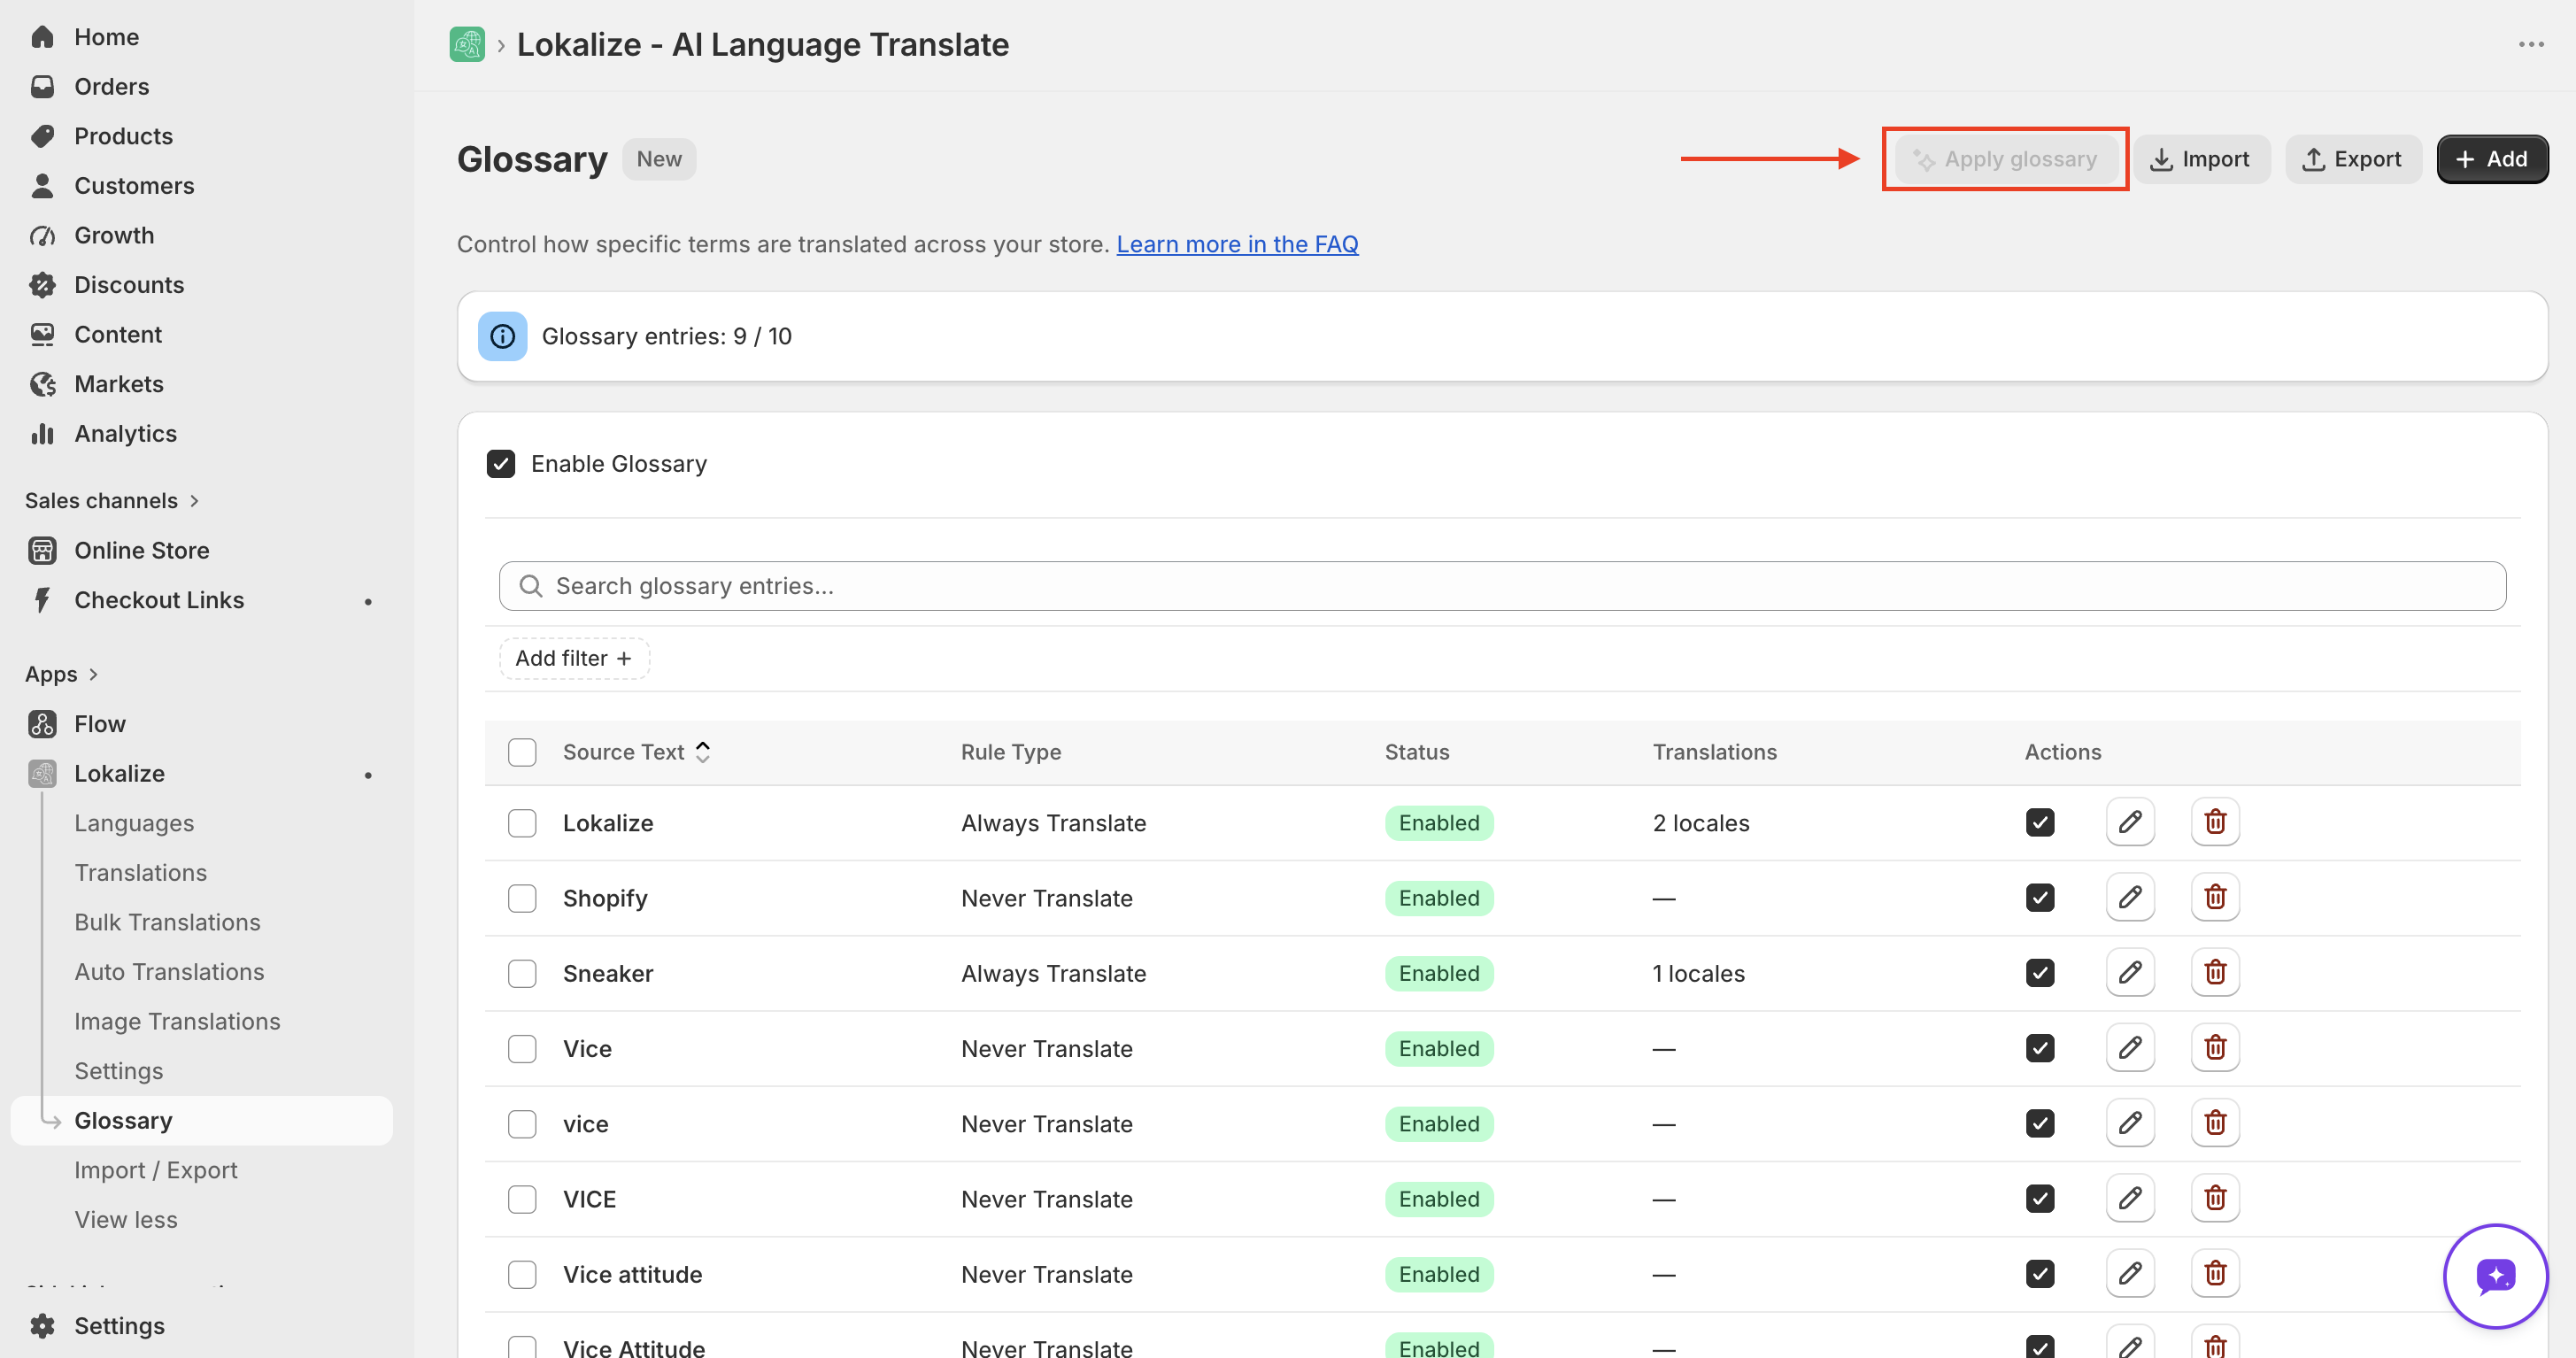Viewport: 2576px width, 1358px height.
Task: Click the New badge beside Glossary
Action: tap(659, 159)
